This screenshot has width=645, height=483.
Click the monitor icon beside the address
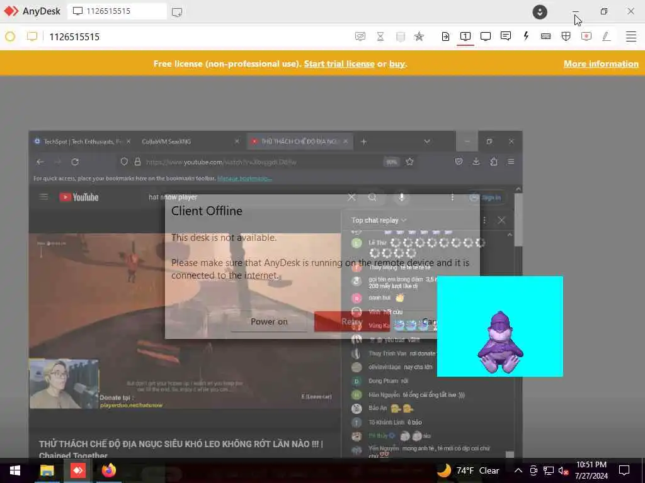coord(31,36)
